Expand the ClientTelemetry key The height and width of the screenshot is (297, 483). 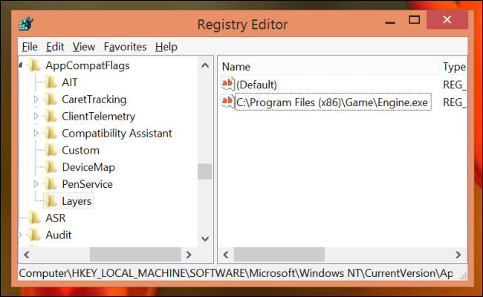36,116
